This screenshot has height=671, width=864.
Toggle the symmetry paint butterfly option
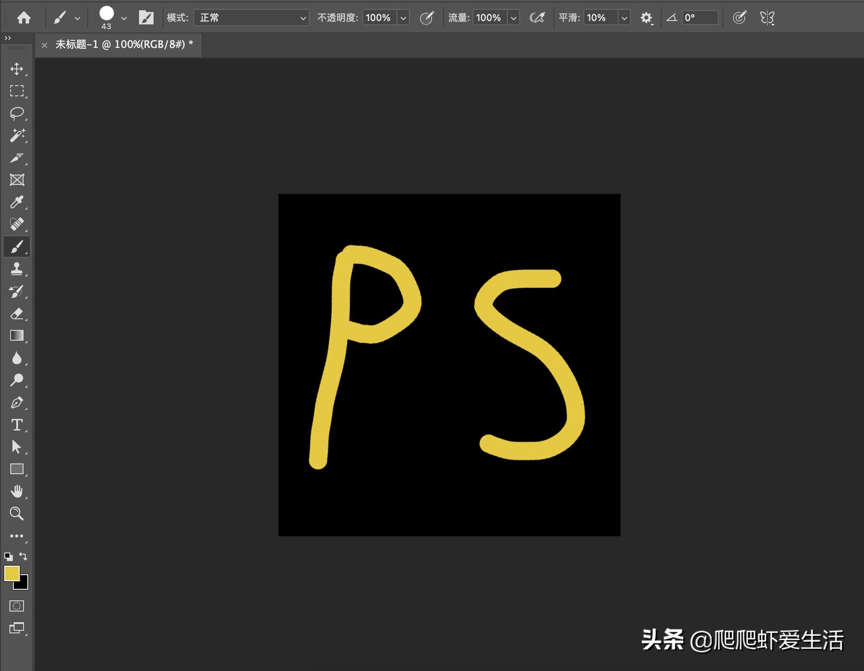pyautogui.click(x=767, y=18)
